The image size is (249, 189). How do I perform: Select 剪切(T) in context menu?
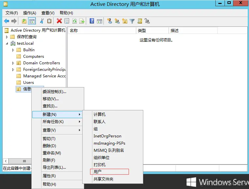pos(57,139)
